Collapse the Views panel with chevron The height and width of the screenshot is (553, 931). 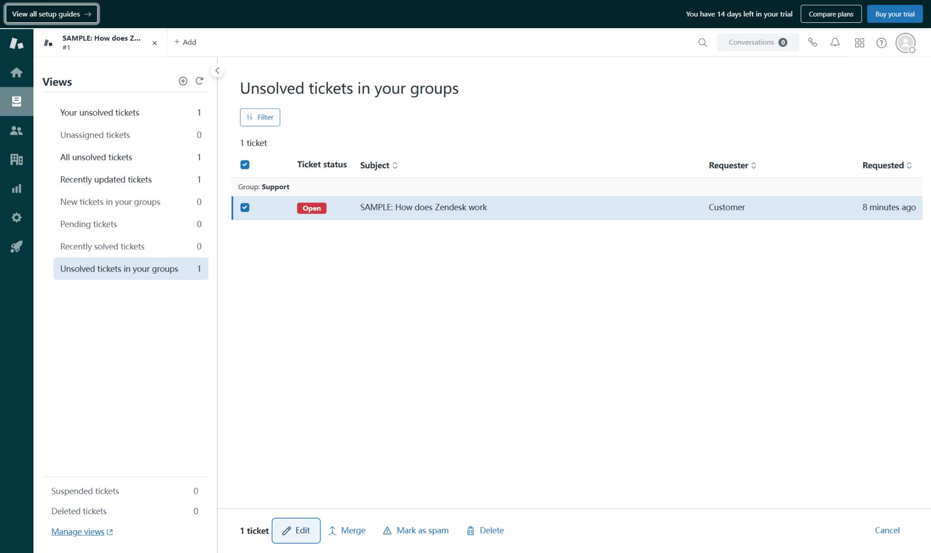(x=217, y=71)
